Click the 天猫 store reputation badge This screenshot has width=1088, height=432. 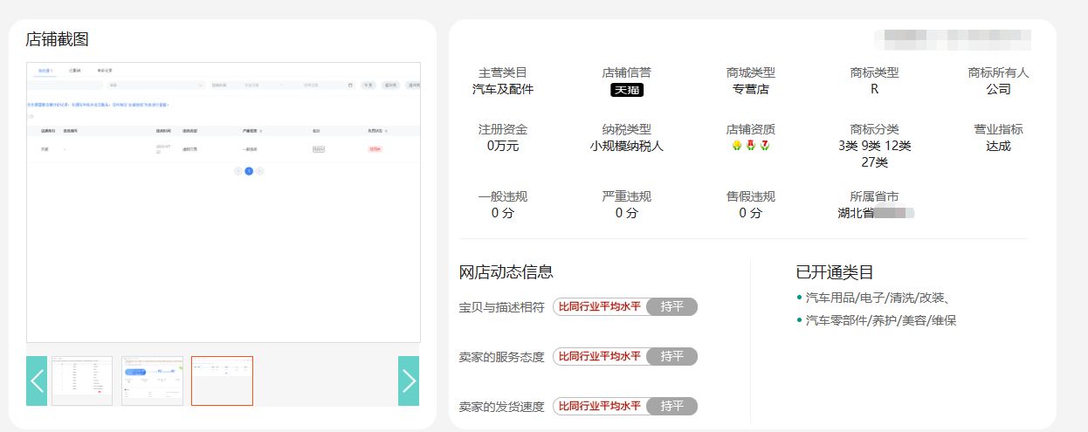coord(626,90)
